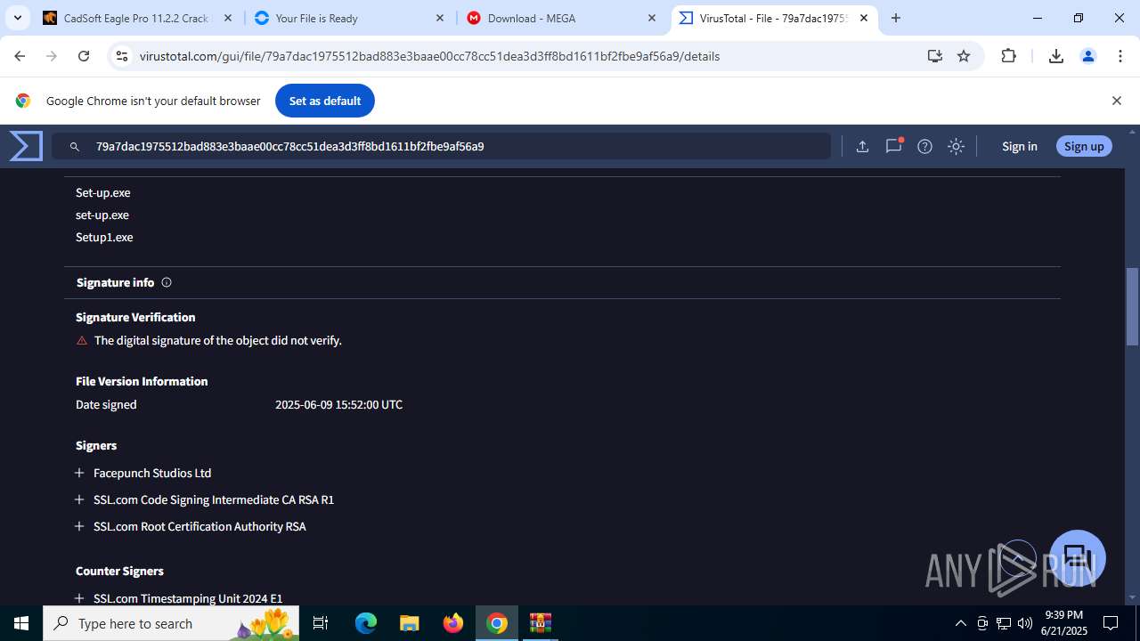The width and height of the screenshot is (1140, 641).
Task: Open the Chrome profile avatar icon
Action: click(1087, 56)
